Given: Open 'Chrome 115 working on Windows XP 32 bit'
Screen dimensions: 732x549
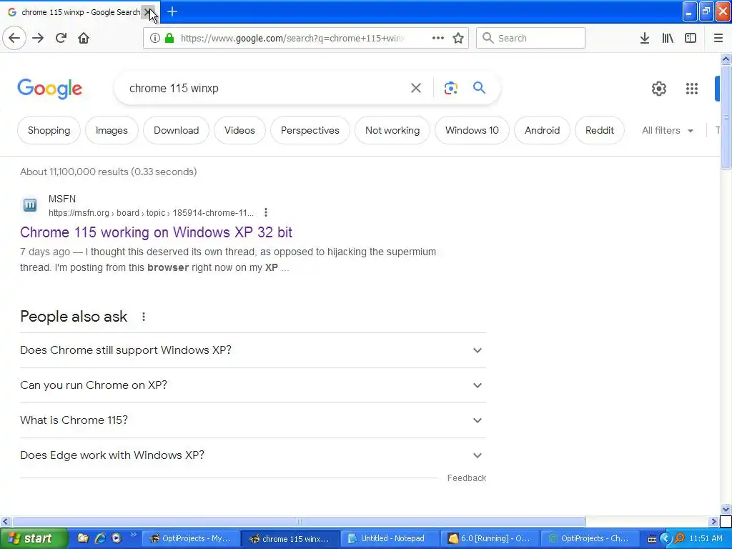Looking at the screenshot, I should click(156, 232).
